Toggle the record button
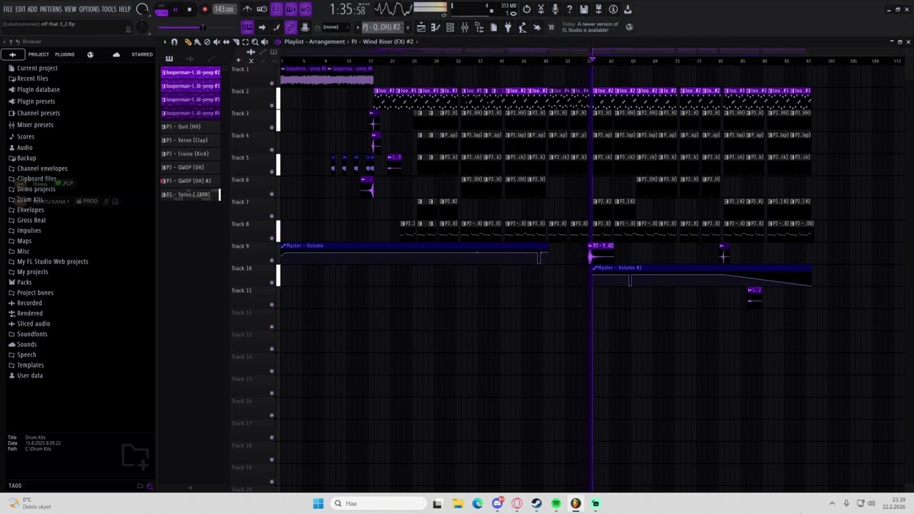The width and height of the screenshot is (914, 514). tap(205, 9)
